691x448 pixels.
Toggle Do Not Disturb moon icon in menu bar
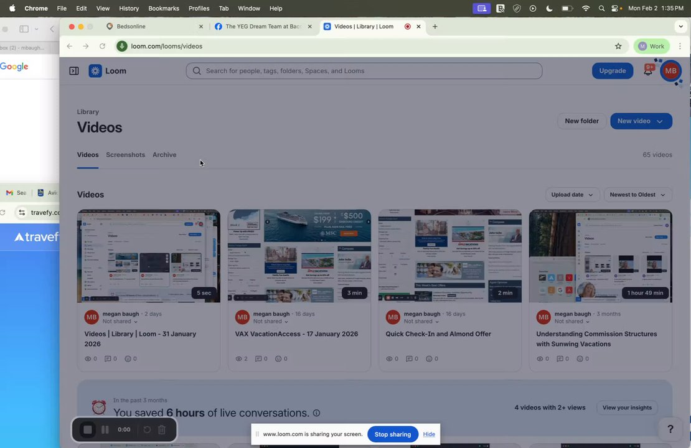[x=549, y=8]
